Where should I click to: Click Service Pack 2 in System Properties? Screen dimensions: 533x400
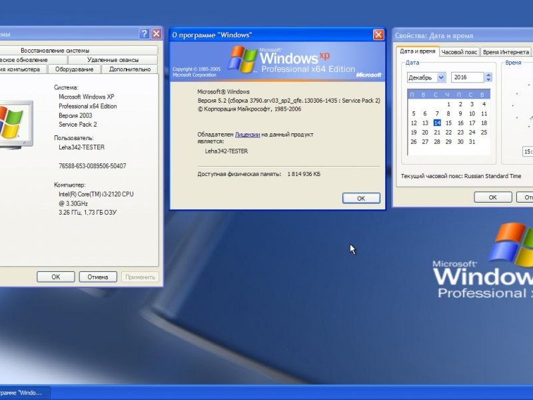pyautogui.click(x=78, y=125)
